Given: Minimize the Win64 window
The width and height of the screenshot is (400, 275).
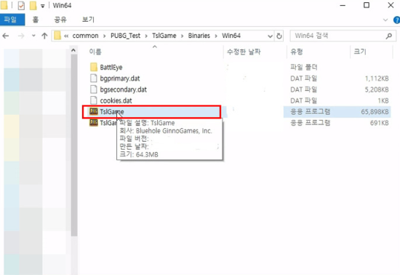Looking at the screenshot, I should click(343, 5).
